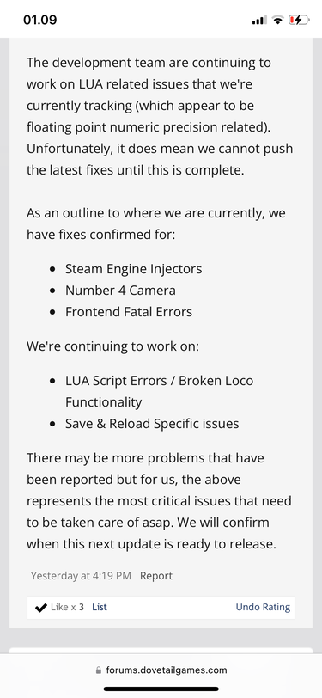Viewport: 322px width, 698px height.
Task: Tap the cellular signal bars icon
Action: [x=259, y=20]
